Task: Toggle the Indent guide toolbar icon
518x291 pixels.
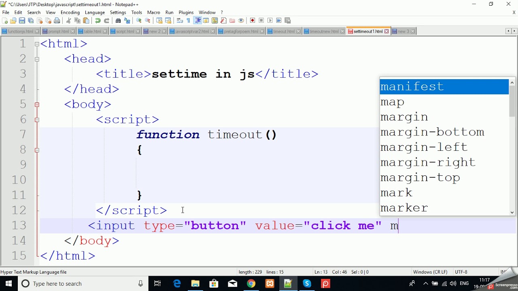Action: coord(198,21)
